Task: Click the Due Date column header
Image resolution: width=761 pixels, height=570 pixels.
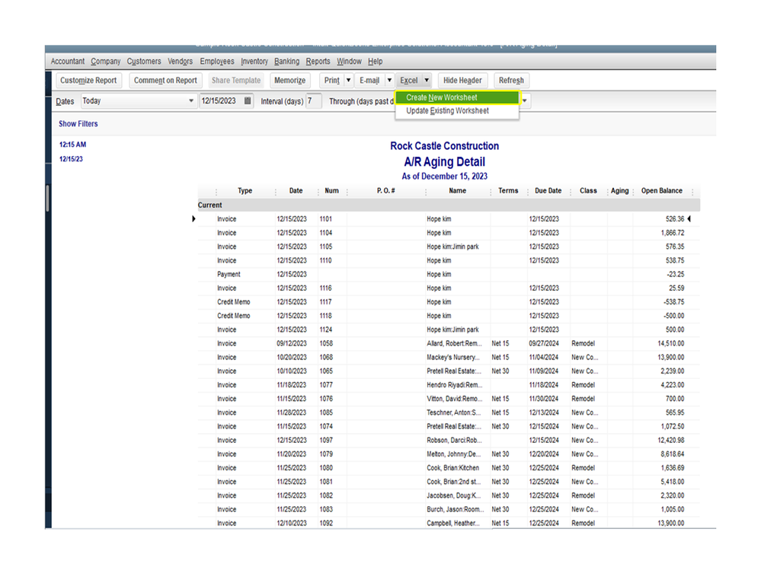Action: [x=548, y=191]
